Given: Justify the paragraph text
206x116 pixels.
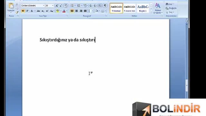Looking at the screenshot, I should pyautogui.click(x=85, y=11).
